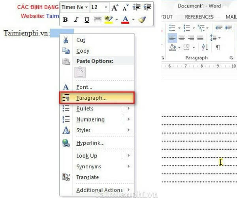Expand the line spacing dropdown arrow

point(219,38)
